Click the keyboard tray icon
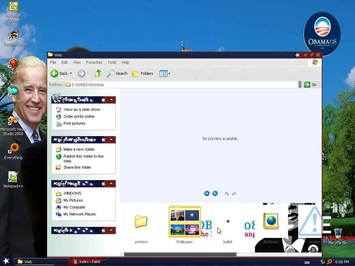355x266 pixels. pyautogui.click(x=307, y=263)
